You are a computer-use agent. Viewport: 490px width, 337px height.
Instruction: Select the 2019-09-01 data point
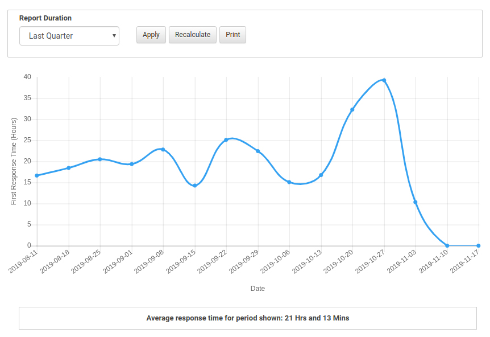click(x=131, y=164)
